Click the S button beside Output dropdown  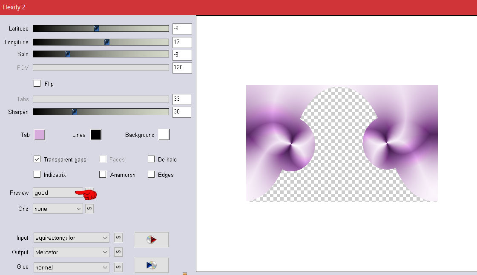pyautogui.click(x=118, y=252)
